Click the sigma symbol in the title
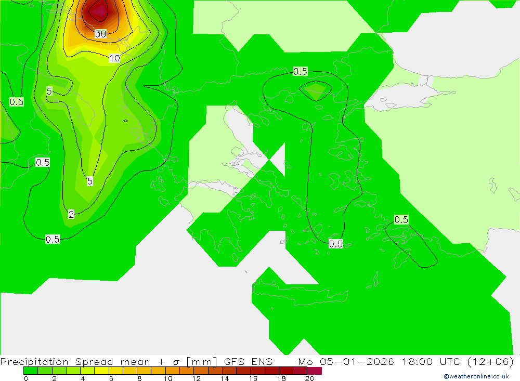The height and width of the screenshot is (381, 520). click(x=176, y=362)
